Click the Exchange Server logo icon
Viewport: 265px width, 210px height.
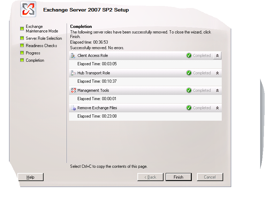pyautogui.click(x=28, y=9)
